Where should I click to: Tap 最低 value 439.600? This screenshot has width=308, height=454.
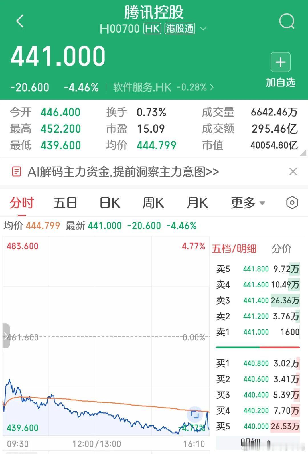61,145
